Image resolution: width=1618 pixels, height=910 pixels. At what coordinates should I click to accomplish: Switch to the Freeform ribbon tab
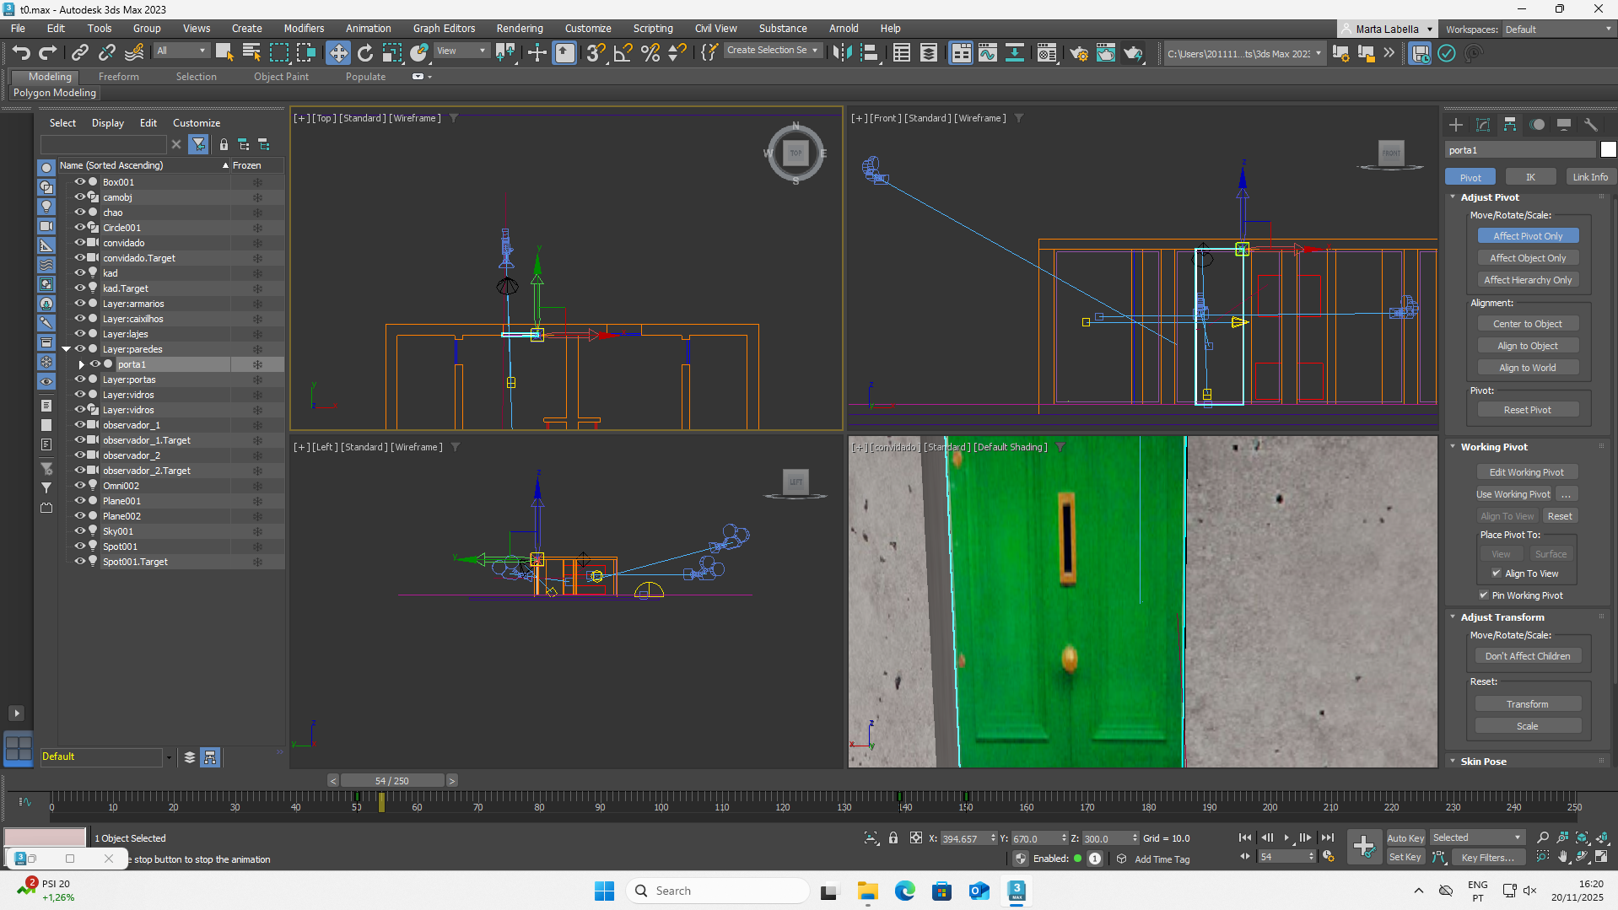pos(118,77)
